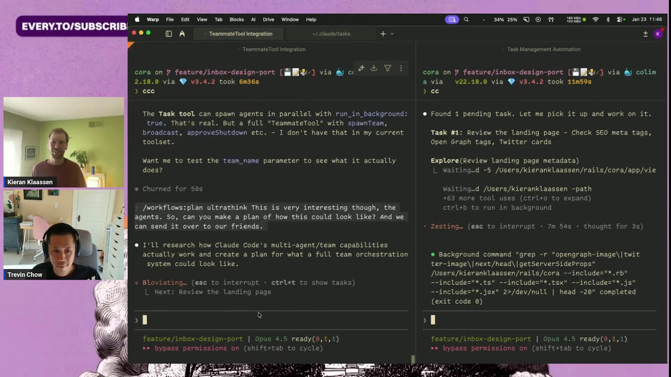Click the Wi-Fi menu bar icon
Viewport: 671px width, 377px height.
596,19
